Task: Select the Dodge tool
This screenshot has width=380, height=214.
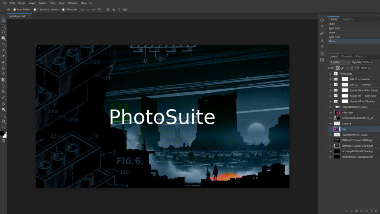Action: (3, 91)
